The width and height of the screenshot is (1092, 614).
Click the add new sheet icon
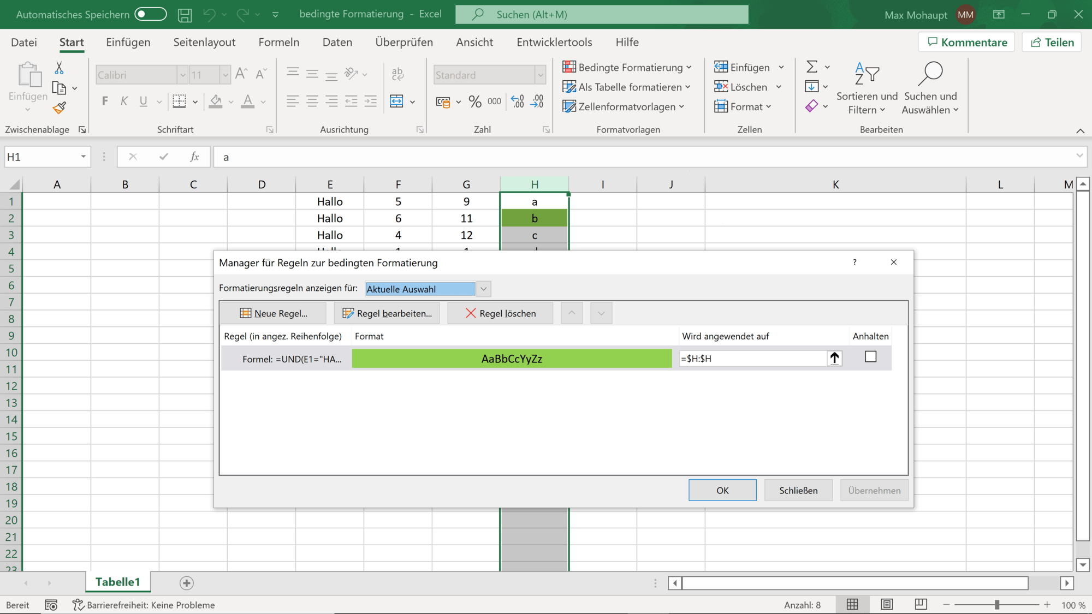[186, 583]
